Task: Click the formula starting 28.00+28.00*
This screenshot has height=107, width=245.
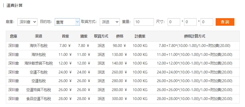Action: [194, 99]
